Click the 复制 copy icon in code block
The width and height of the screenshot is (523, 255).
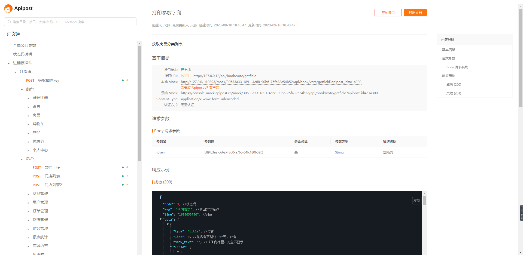coord(416,201)
